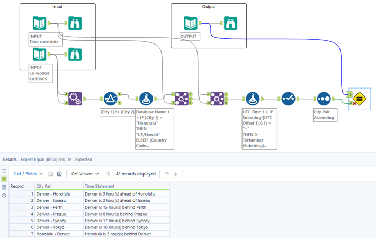Viewport: 376px width, 238px height.
Task: Click the OUTPUT annotation label
Action: click(x=190, y=37)
